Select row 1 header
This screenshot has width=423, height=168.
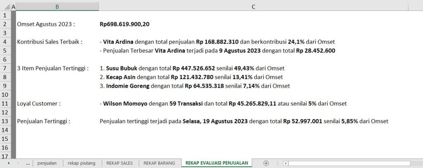[5, 16]
